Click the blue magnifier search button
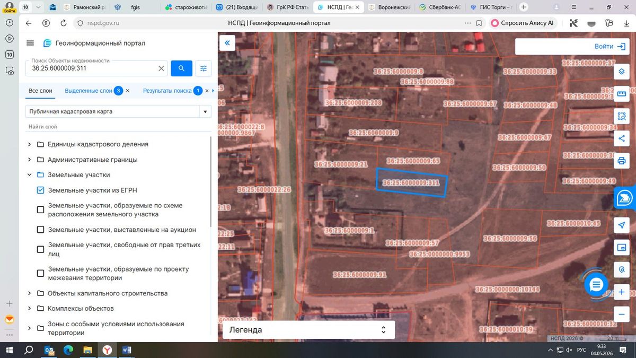 (181, 68)
